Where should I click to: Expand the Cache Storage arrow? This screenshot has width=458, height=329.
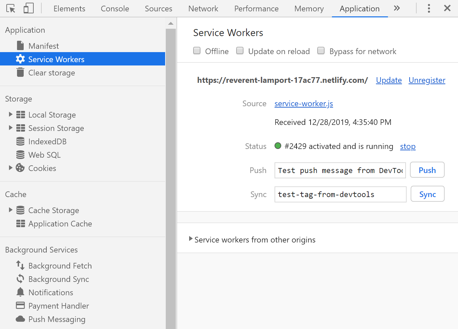coord(11,210)
